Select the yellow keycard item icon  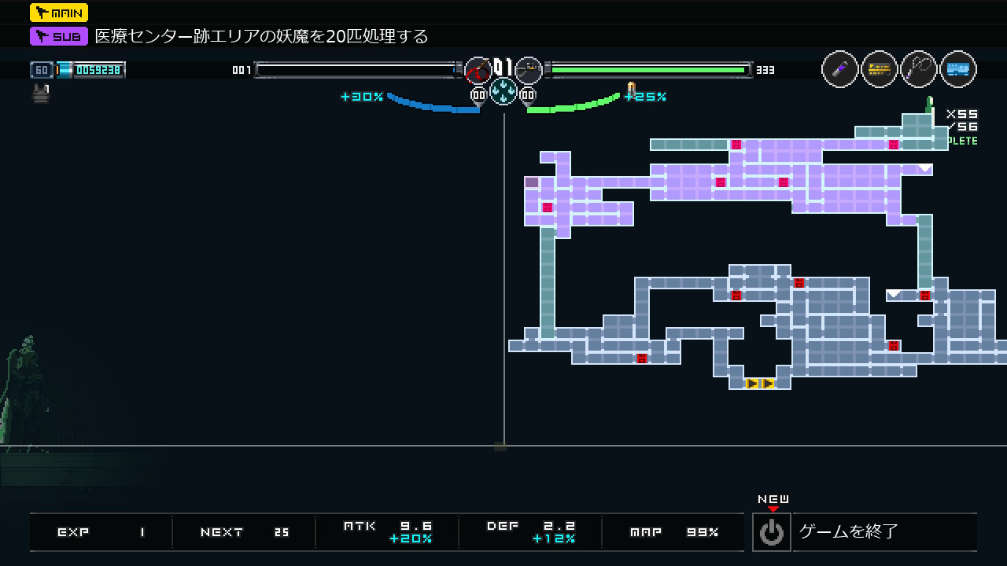(879, 69)
